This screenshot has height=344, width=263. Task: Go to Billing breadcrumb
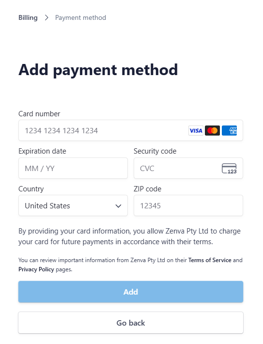[28, 17]
